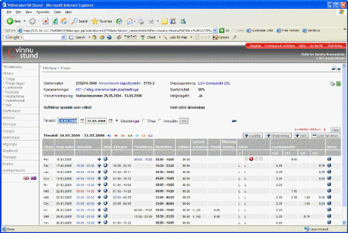Click the info icon in 21.03.2006 row
Screen dimensions: 348x233
329,184
